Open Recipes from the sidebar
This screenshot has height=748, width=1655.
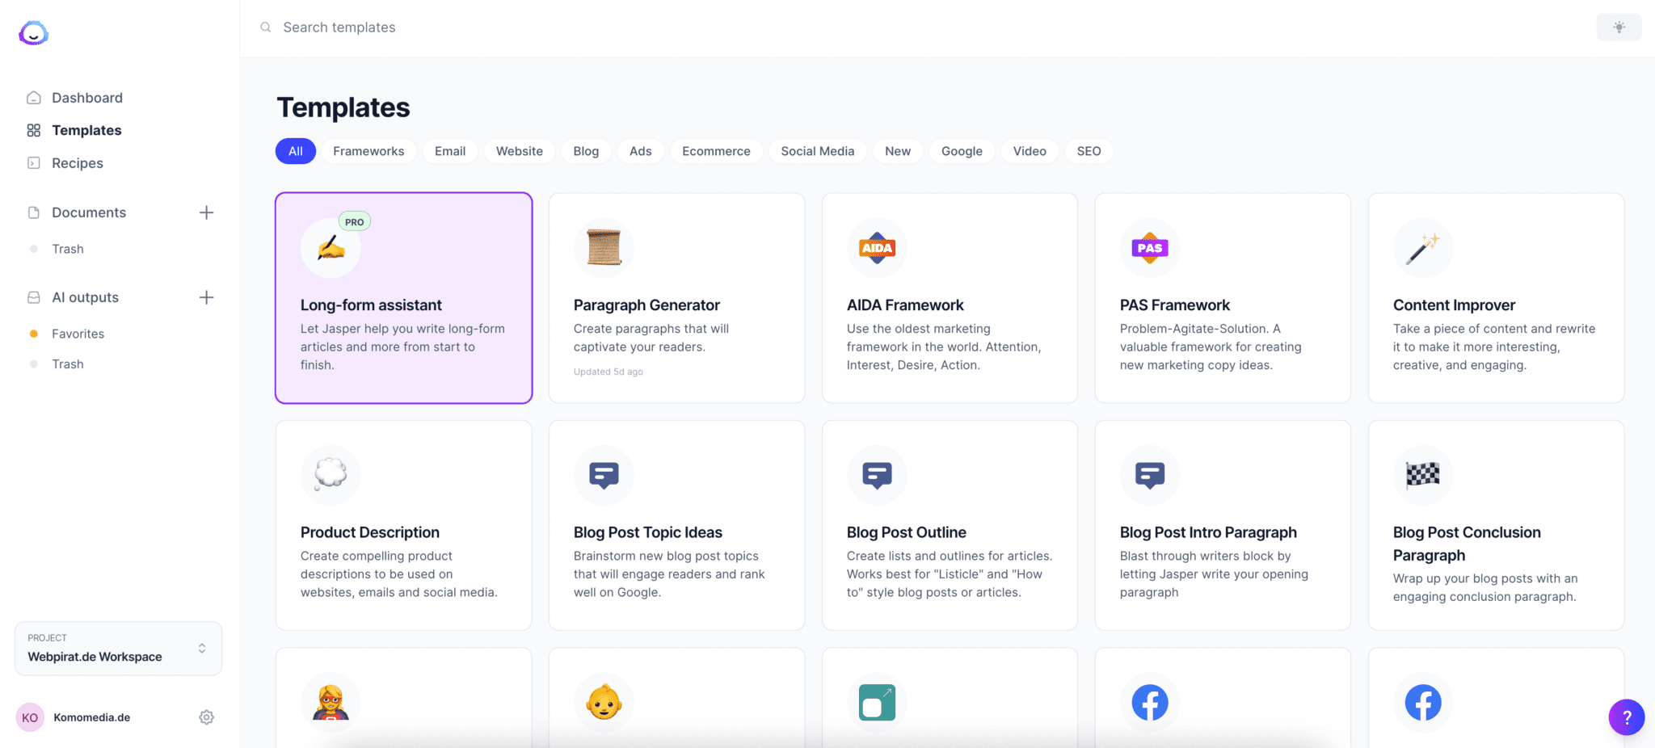click(x=78, y=163)
